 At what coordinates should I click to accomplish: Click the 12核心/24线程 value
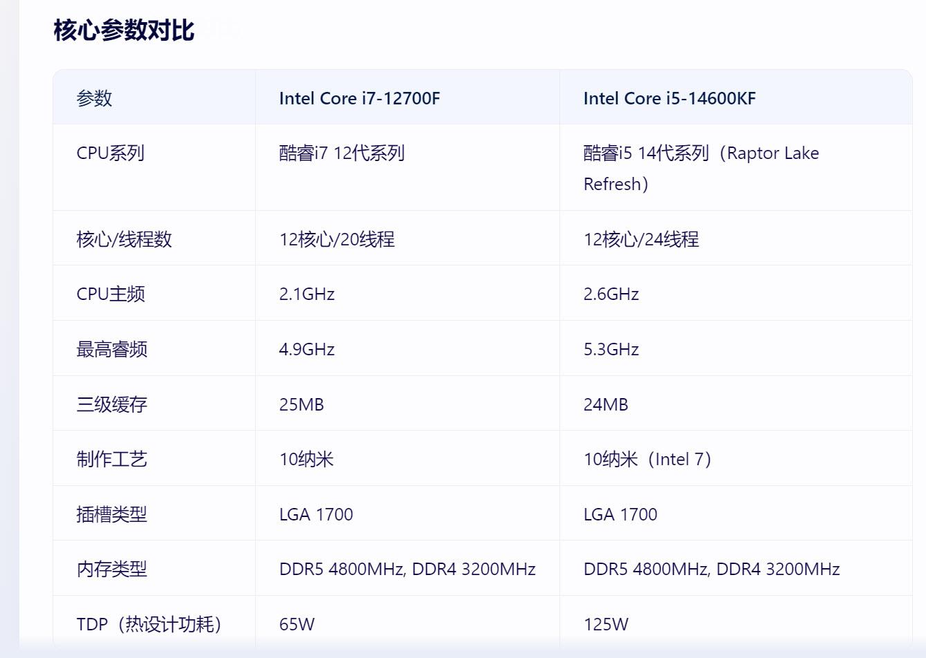[641, 239]
